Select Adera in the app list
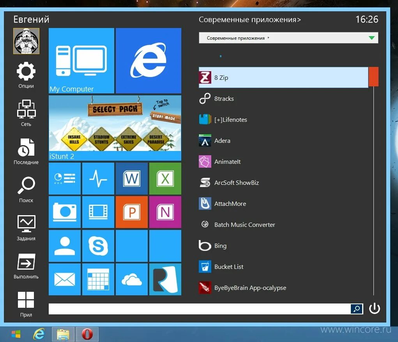398x342 pixels. pos(283,140)
